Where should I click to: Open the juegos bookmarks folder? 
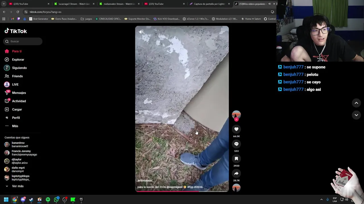click(86, 19)
